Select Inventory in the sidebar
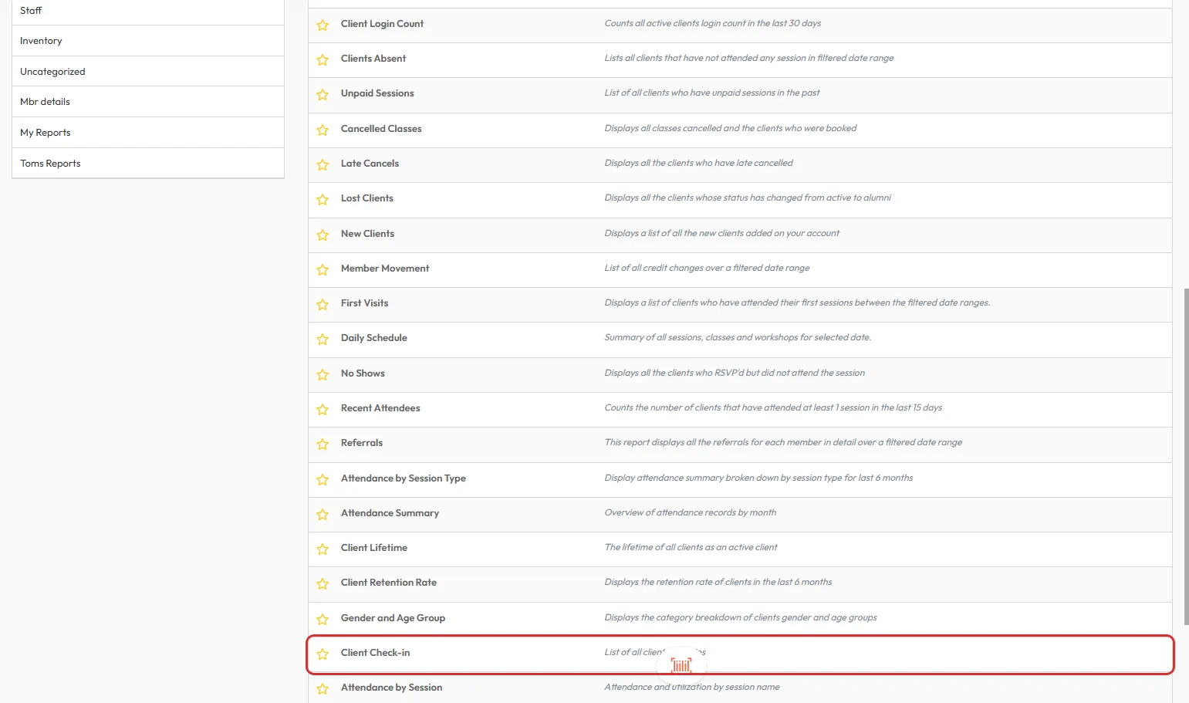1189x703 pixels. click(x=41, y=41)
